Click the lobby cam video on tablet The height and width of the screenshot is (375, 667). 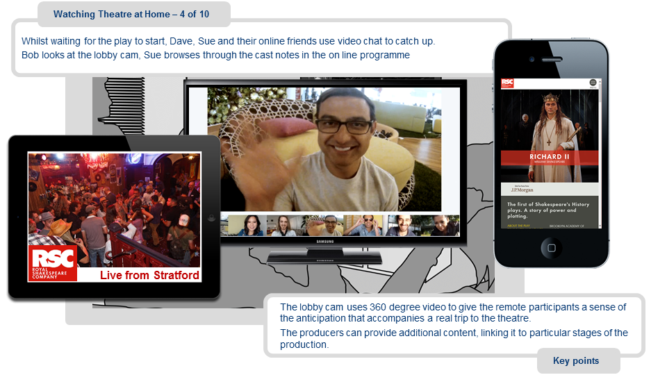(115, 201)
